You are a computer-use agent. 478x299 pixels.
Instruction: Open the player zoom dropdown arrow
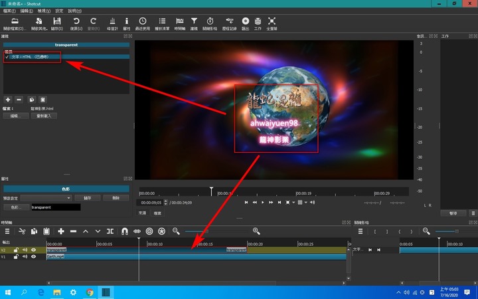[x=293, y=202]
